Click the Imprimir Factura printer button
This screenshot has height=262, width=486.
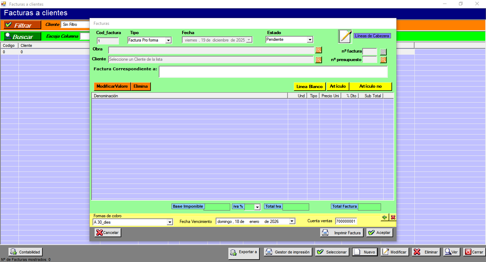coord(341,233)
